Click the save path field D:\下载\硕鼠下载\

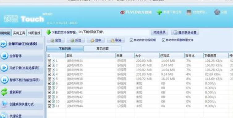tap(114, 32)
